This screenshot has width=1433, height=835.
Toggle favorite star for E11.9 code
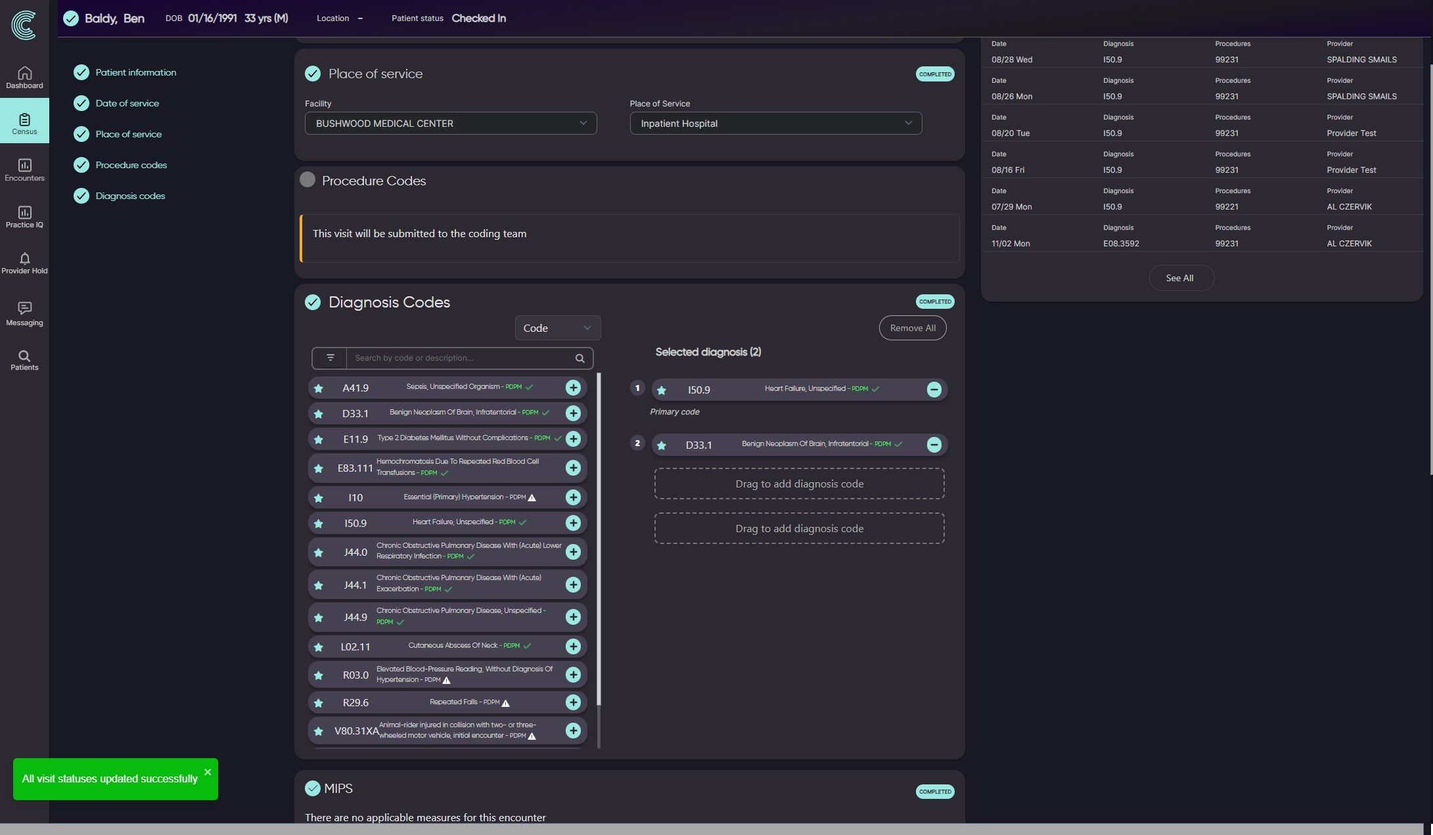[x=319, y=439]
